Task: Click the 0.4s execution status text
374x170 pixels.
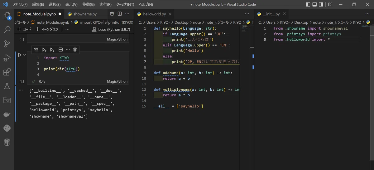Action: pyautogui.click(x=42, y=81)
